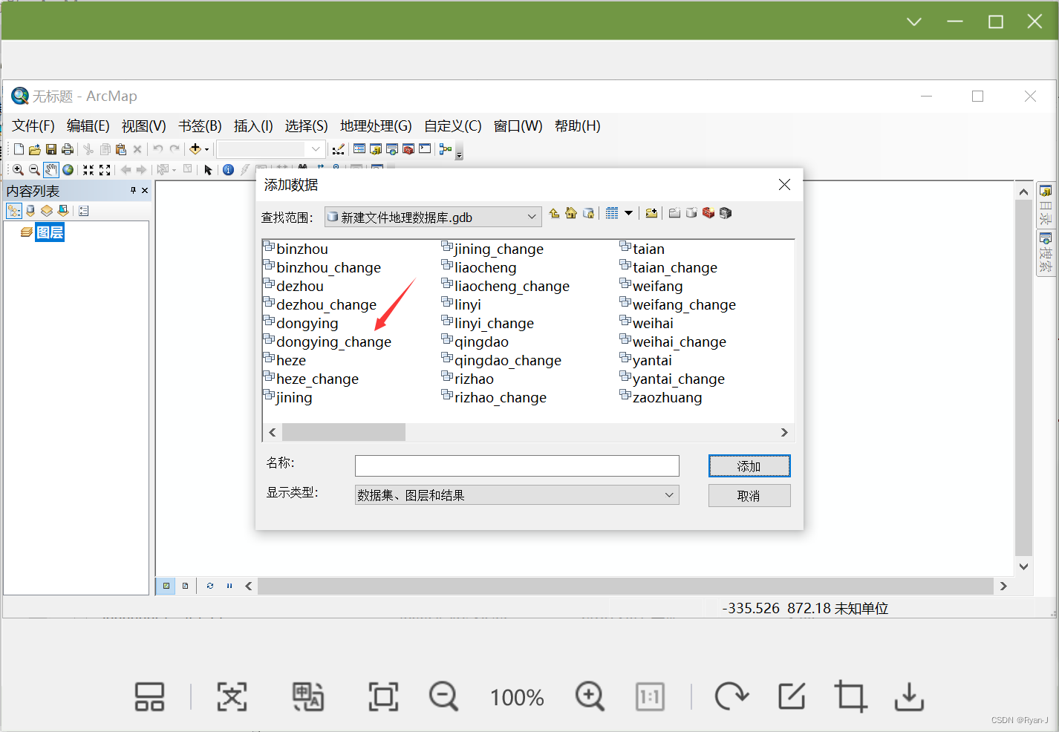The width and height of the screenshot is (1059, 732).
Task: Pin the Table of Contents panel
Action: (134, 191)
